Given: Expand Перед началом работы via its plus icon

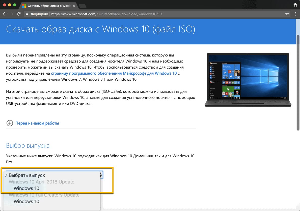Looking at the screenshot, I should (x=10, y=123).
